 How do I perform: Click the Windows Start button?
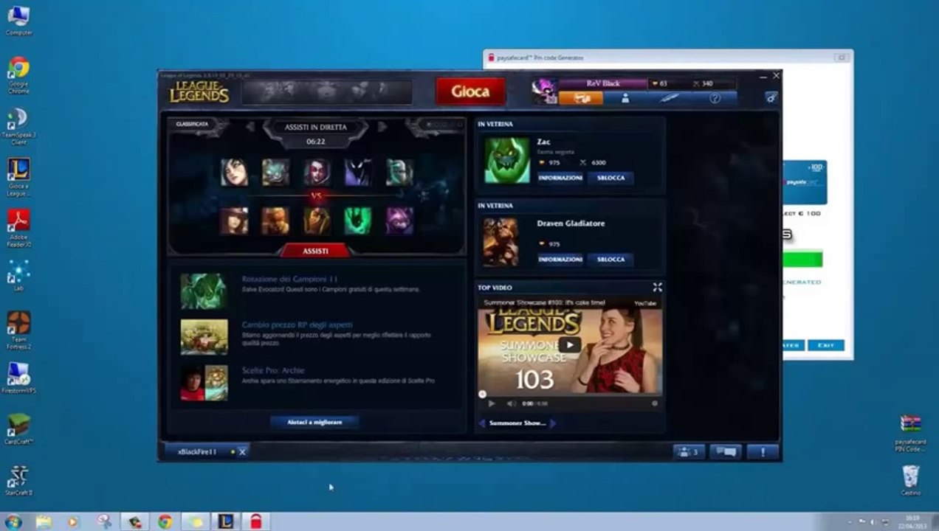click(x=13, y=521)
